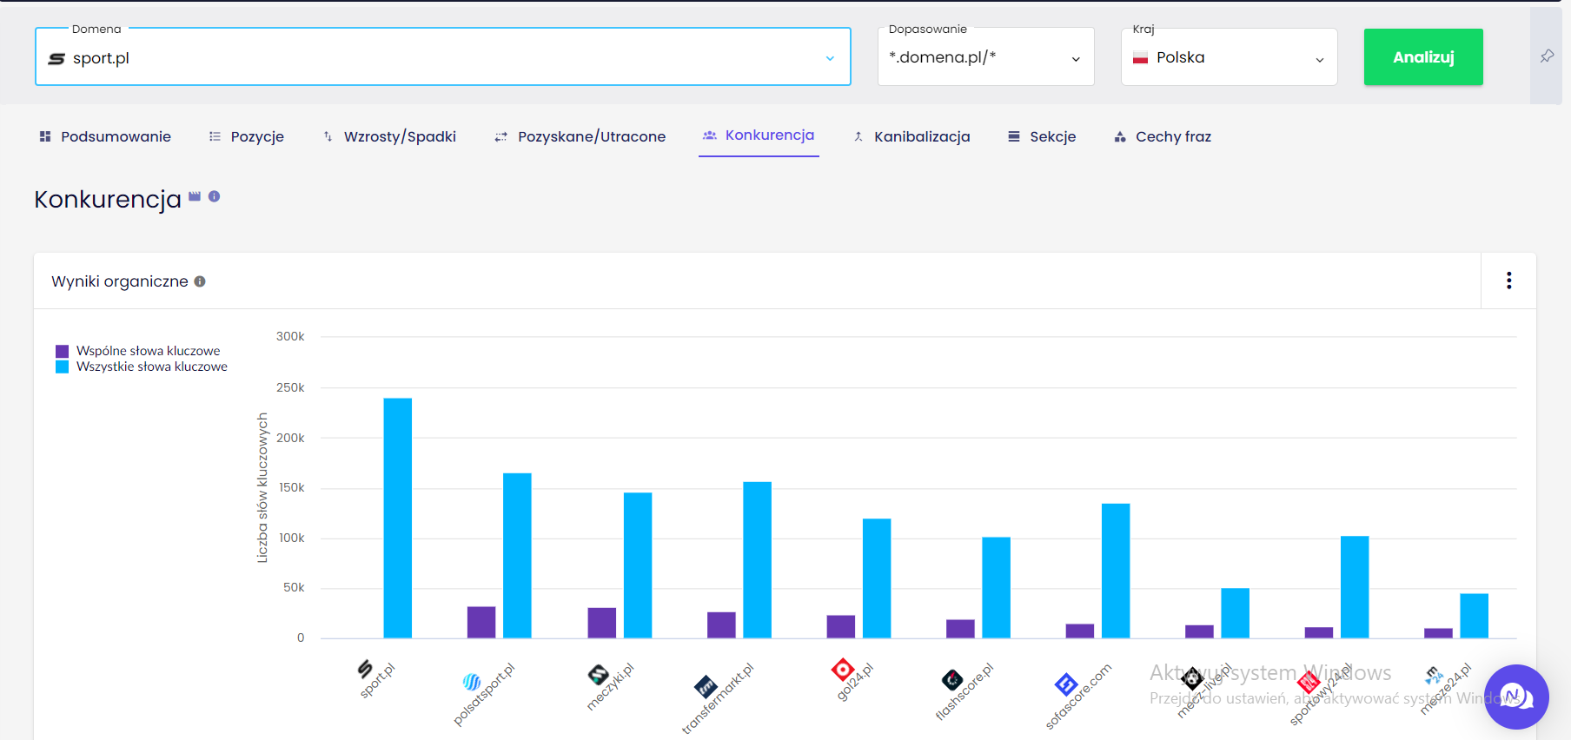
Task: Click the mecze24.pl axis logo
Action: 1434,675
